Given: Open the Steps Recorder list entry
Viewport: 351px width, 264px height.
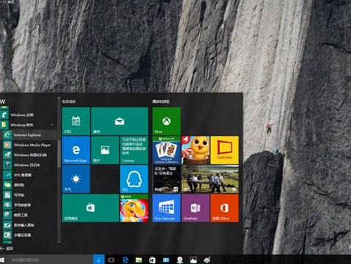Looking at the screenshot, I should point(29,235).
